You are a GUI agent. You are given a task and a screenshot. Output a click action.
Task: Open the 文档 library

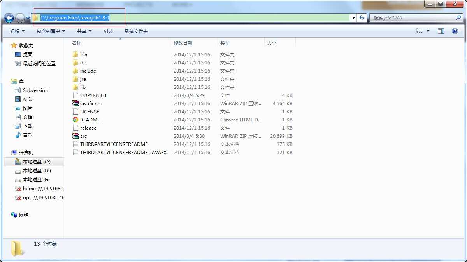pyautogui.click(x=28, y=117)
